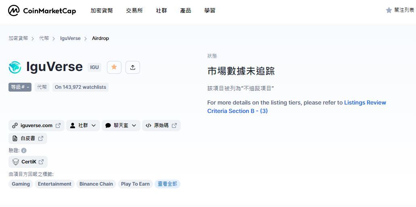Click external link icon next to 原始碼
The image size is (416, 207).
point(174,125)
